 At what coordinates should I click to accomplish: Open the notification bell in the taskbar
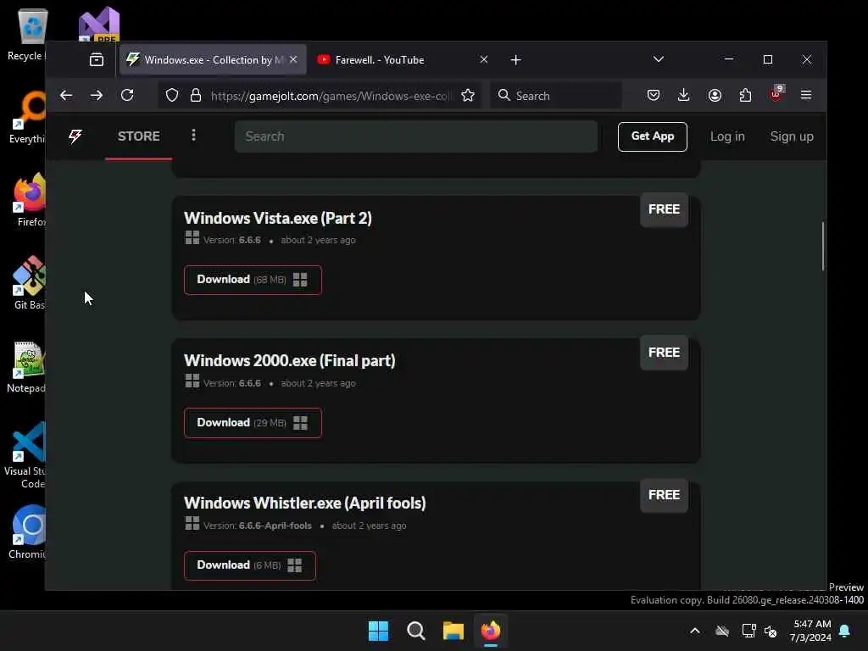tap(845, 631)
